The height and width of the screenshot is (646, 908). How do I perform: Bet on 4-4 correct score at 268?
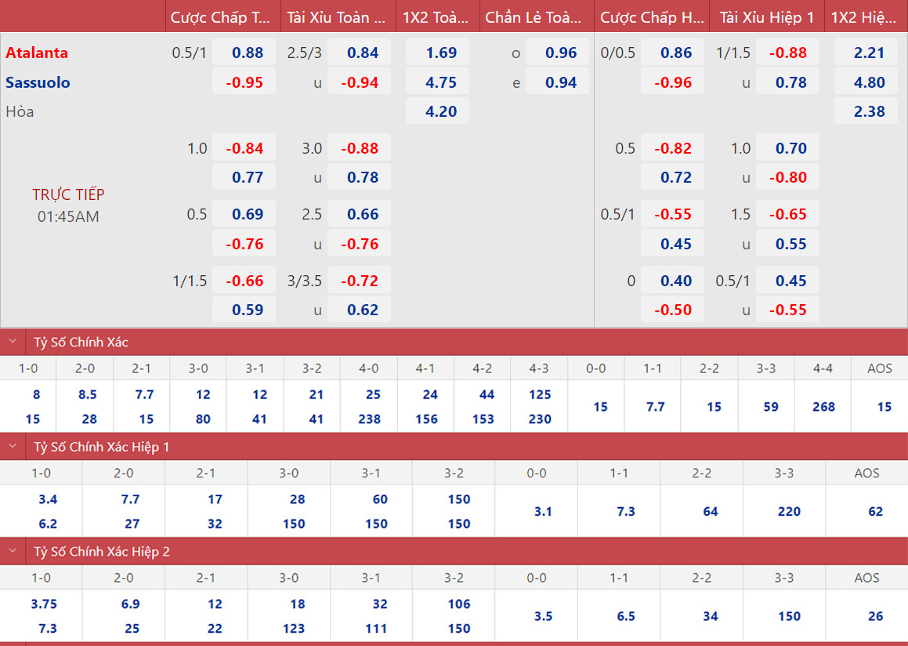point(823,407)
